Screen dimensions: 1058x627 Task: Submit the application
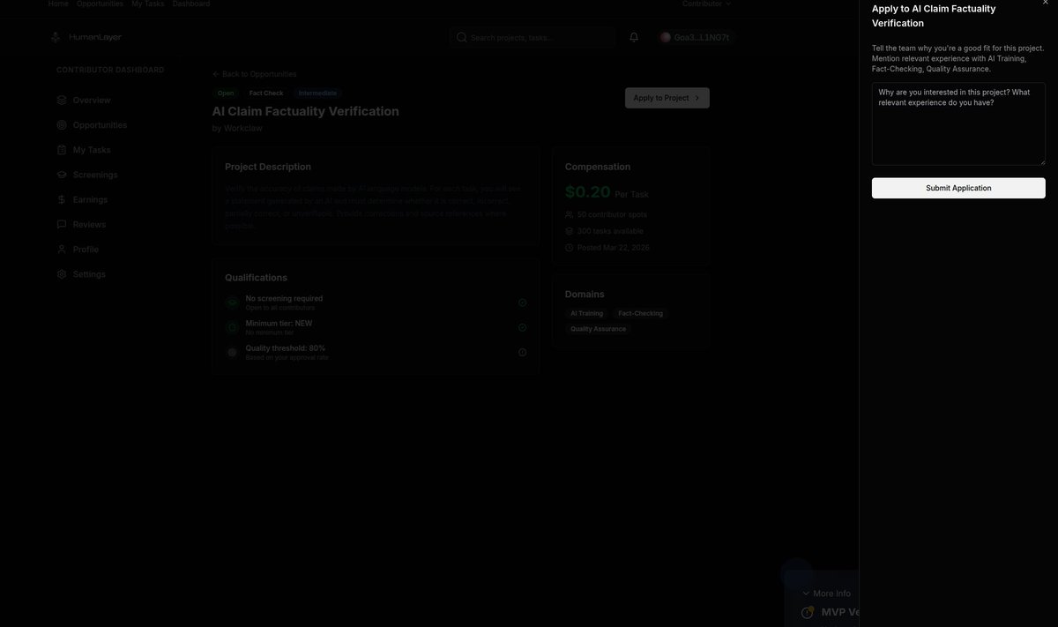tap(958, 188)
